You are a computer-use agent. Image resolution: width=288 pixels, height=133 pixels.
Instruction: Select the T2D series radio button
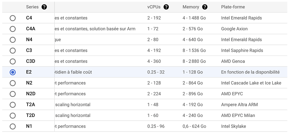coord(13,116)
